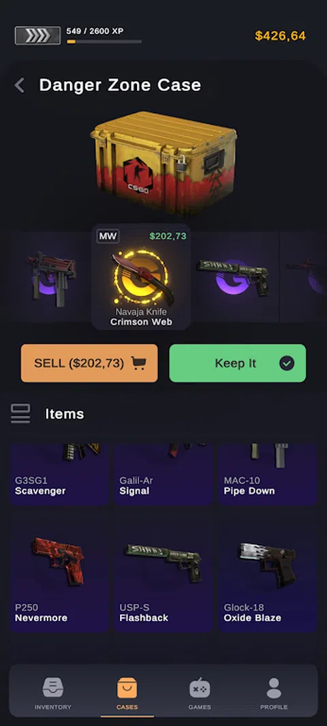This screenshot has width=327, height=726.
Task: Click the $426,64 balance
Action: click(x=280, y=35)
